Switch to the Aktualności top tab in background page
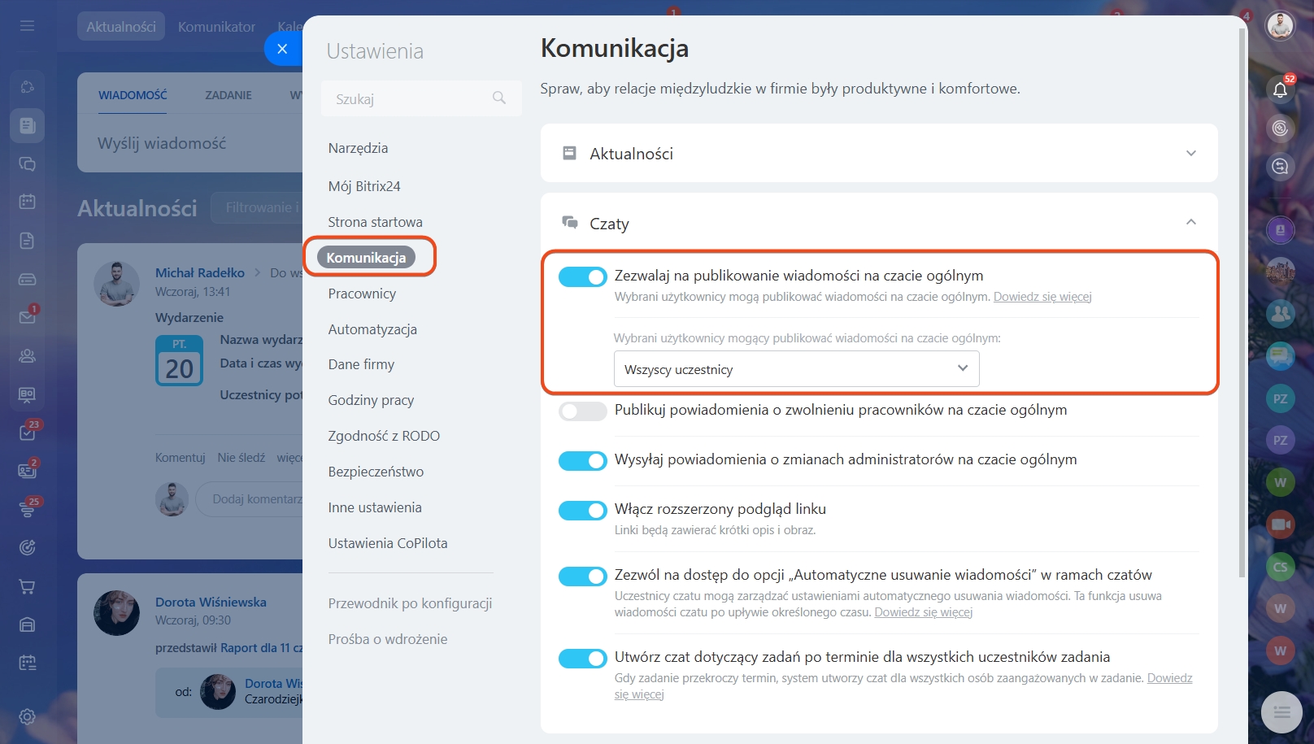Viewport: 1314px width, 744px height. tap(121, 27)
